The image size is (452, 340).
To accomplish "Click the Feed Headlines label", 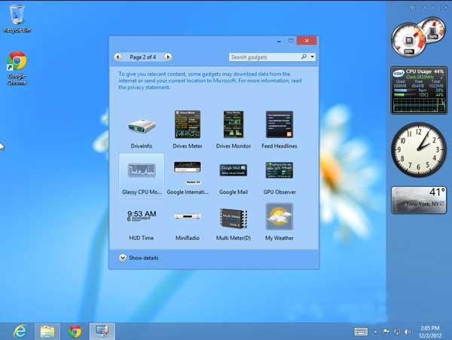I will [x=279, y=146].
